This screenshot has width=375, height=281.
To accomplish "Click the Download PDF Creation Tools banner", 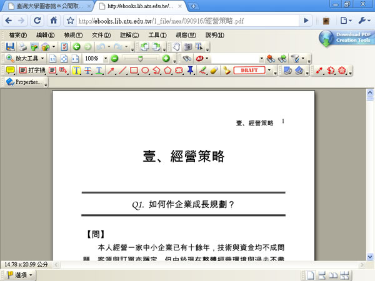I will pyautogui.click(x=346, y=38).
